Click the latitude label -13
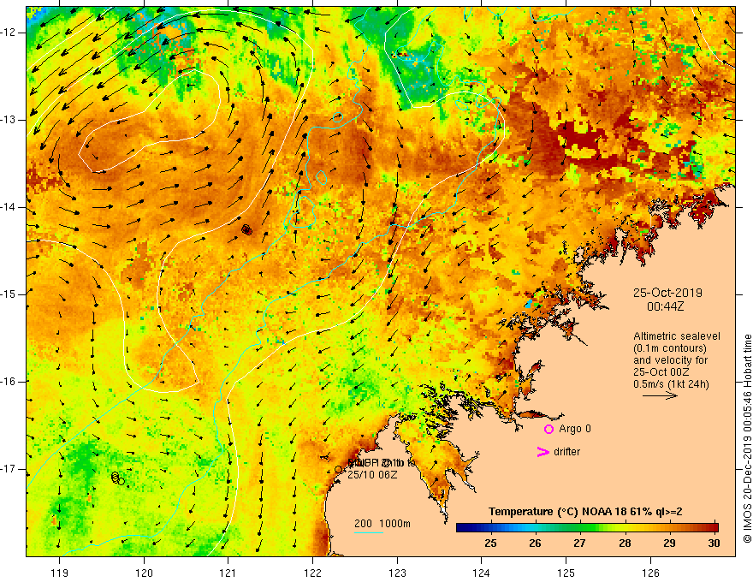This screenshot has height=582, width=753. (9, 120)
